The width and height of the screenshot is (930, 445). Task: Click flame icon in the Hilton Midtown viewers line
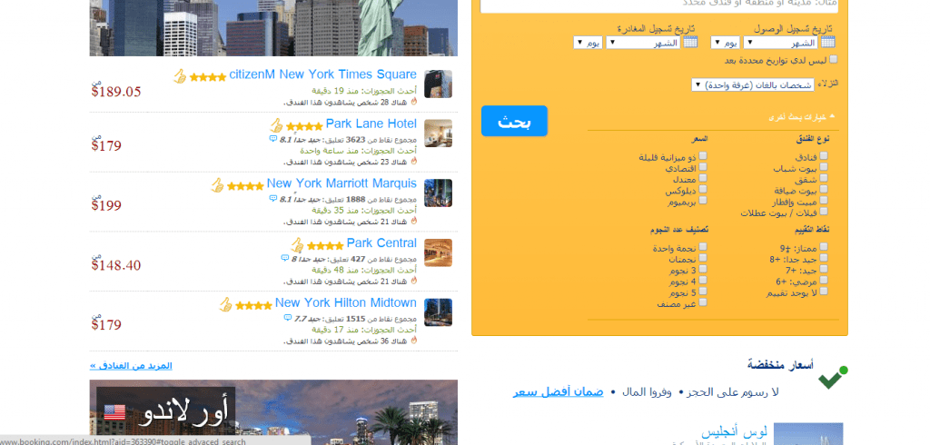[x=414, y=340]
